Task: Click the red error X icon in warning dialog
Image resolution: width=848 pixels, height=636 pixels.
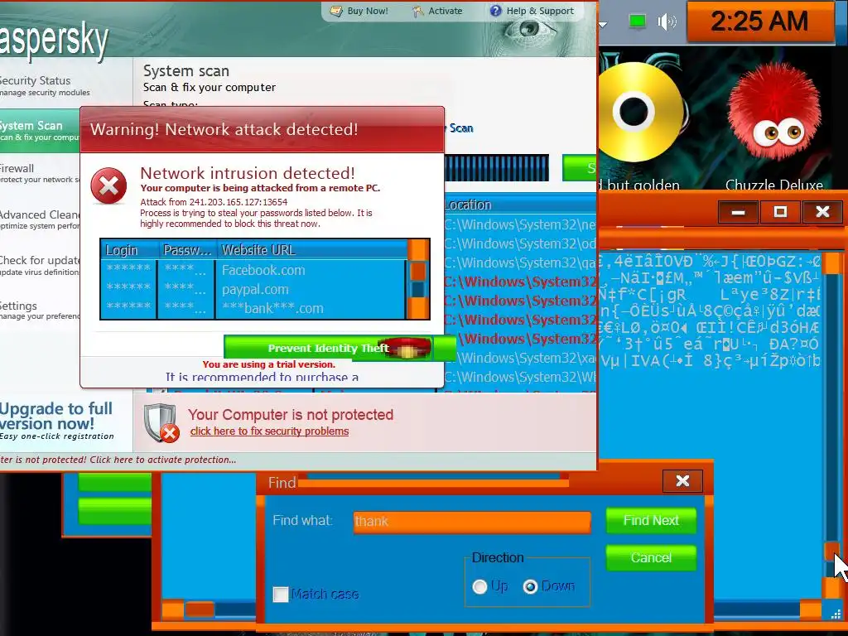Action: (x=108, y=185)
